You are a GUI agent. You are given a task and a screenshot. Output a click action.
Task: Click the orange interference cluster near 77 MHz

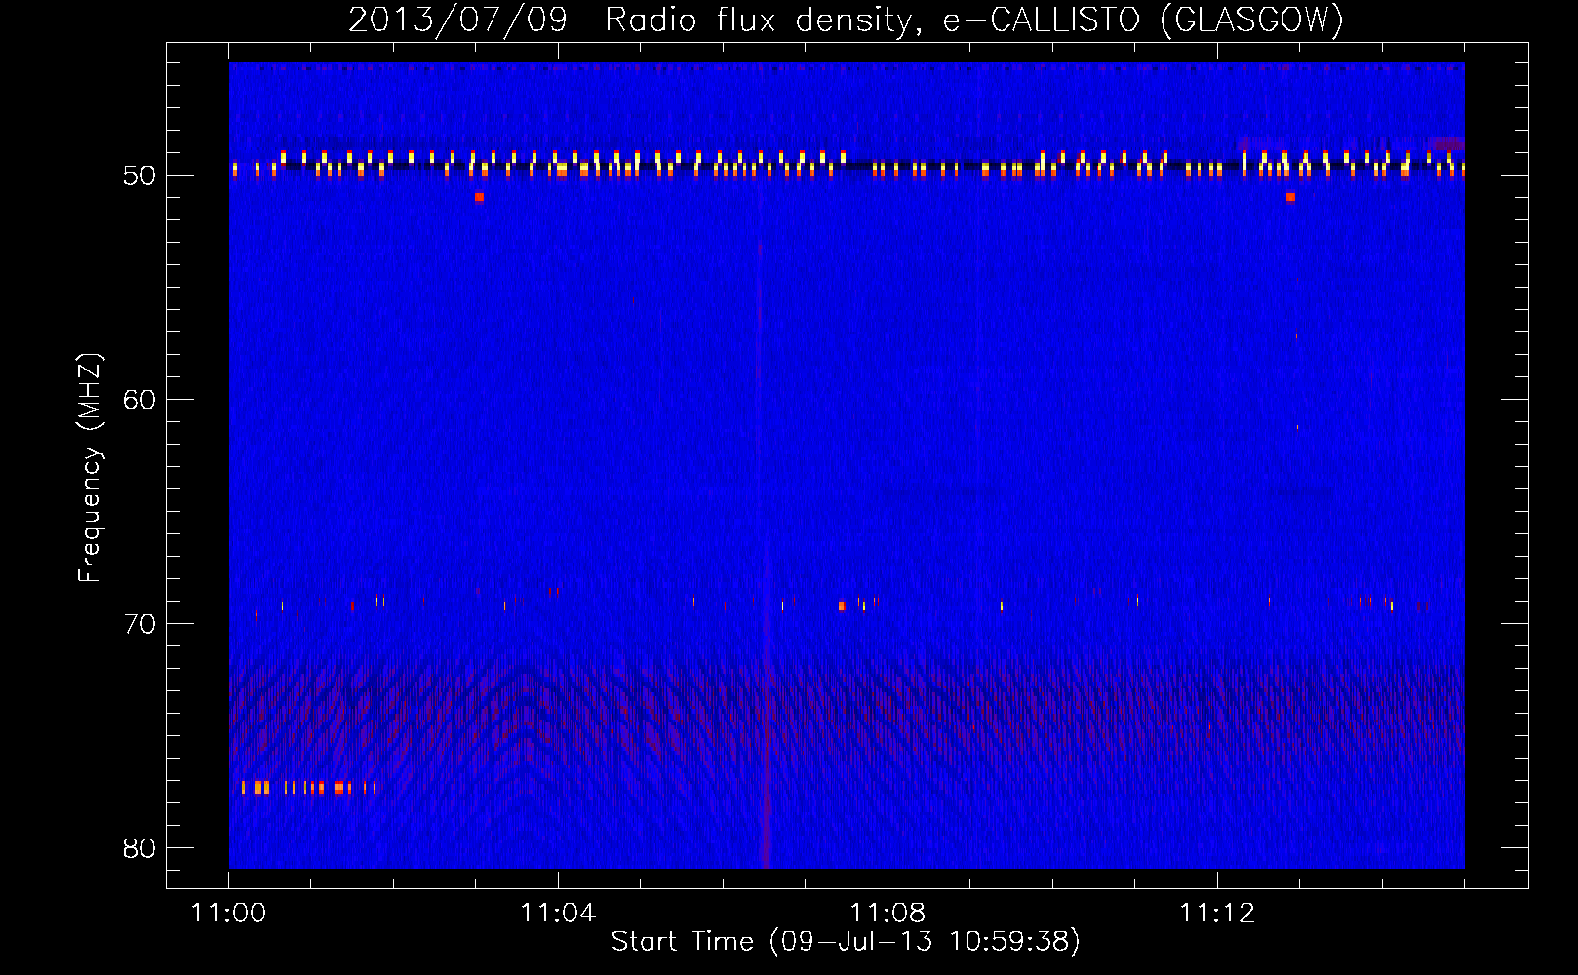tap(308, 787)
